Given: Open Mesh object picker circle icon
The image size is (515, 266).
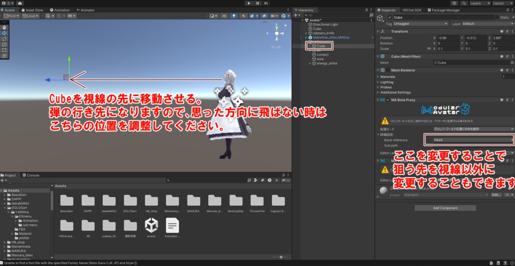Looking at the screenshot, I should click(512, 62).
